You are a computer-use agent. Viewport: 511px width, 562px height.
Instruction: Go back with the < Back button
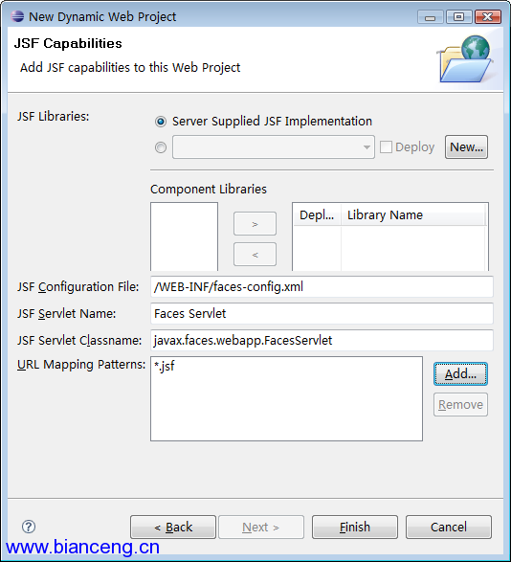[x=173, y=527]
